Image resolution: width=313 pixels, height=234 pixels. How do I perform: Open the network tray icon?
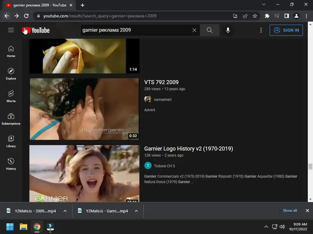pos(275,227)
